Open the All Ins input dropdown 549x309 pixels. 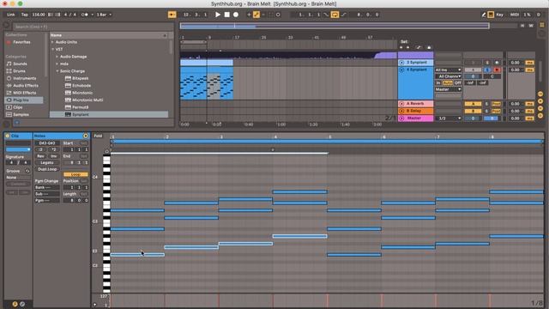(448, 70)
